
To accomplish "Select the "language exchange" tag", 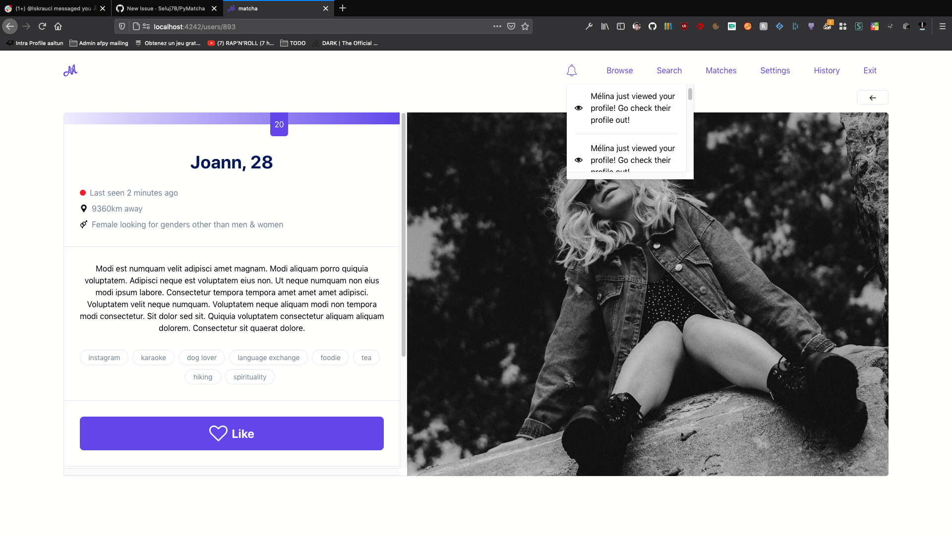I will [268, 358].
